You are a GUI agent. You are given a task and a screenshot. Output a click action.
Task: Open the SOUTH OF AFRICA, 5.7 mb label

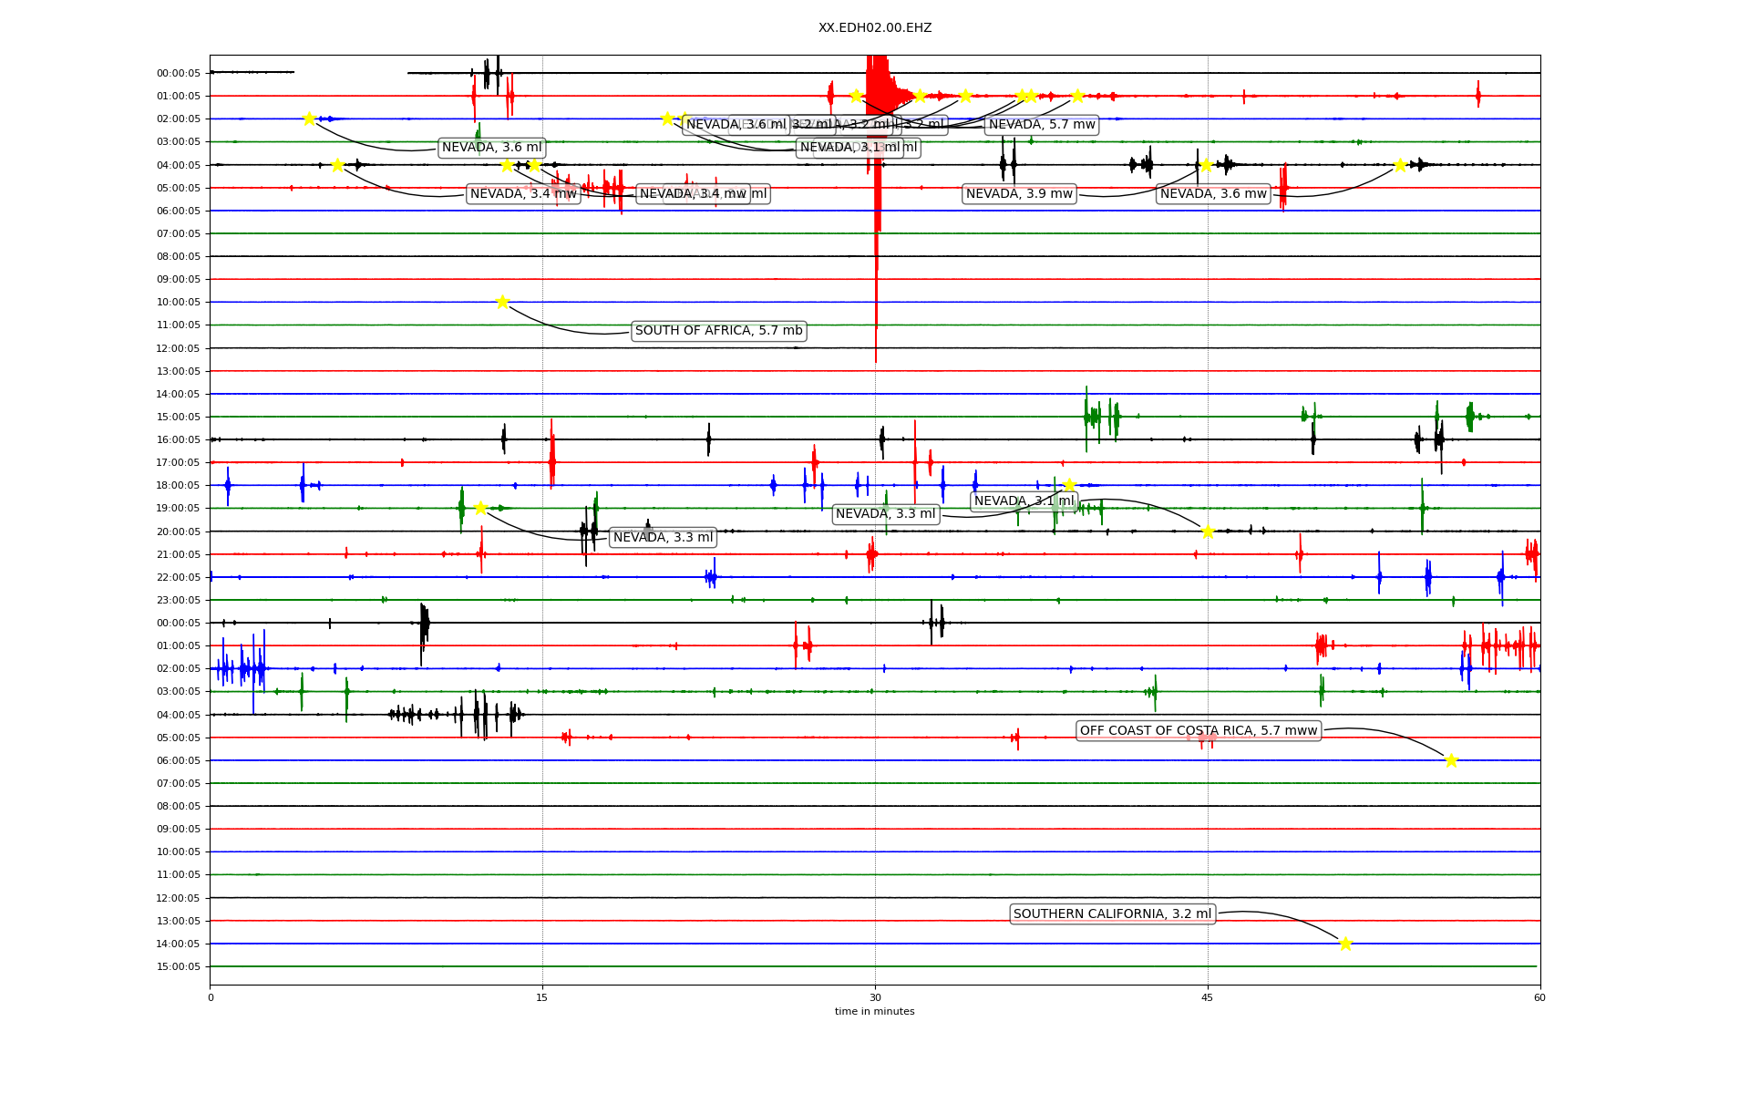point(718,331)
